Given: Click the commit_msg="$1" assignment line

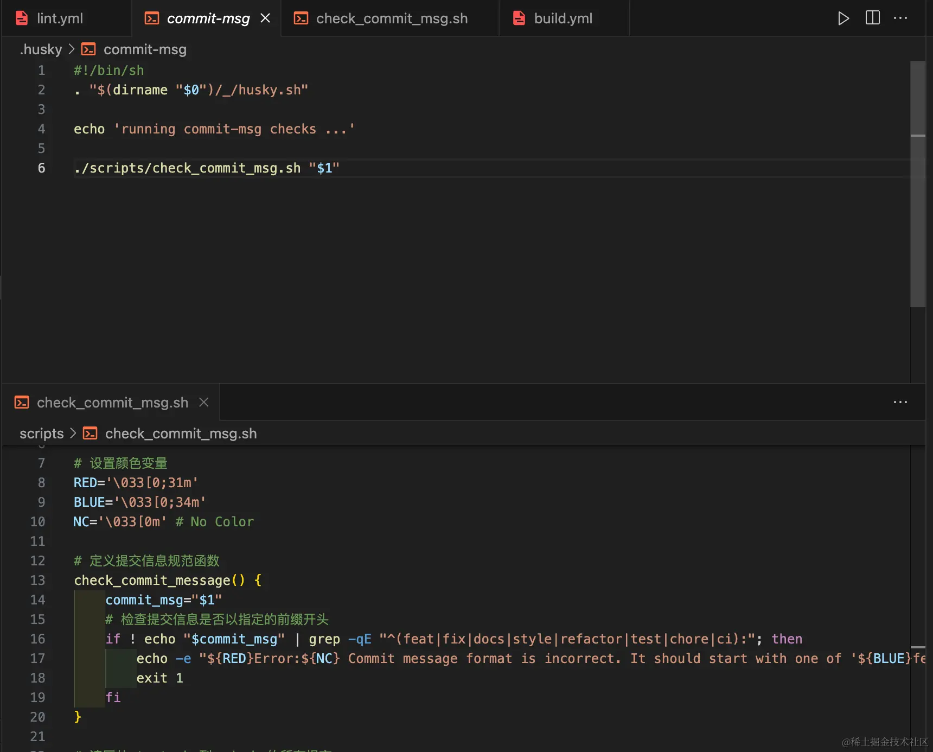Looking at the screenshot, I should [x=164, y=600].
